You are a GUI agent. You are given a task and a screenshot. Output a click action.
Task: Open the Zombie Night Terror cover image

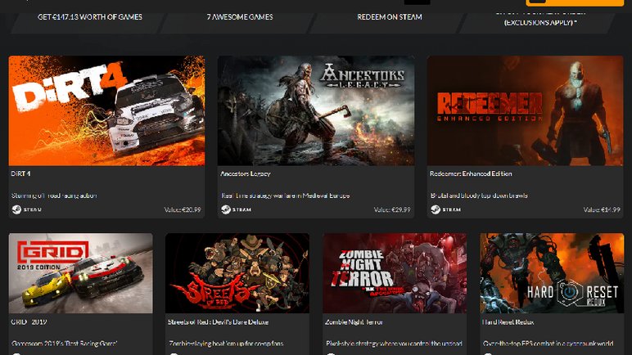tap(395, 273)
